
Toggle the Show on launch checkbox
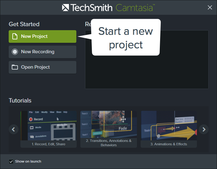pyautogui.click(x=11, y=161)
